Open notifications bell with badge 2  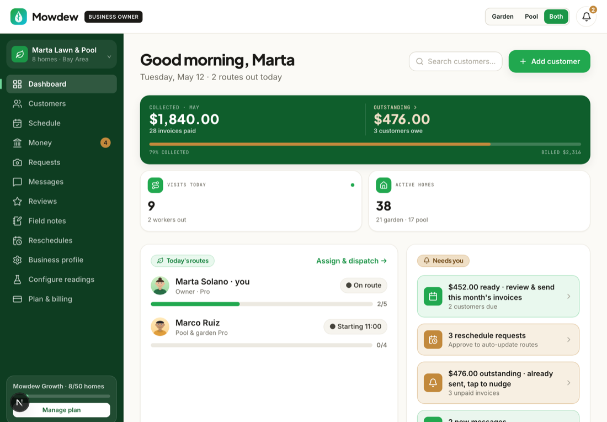click(x=586, y=17)
